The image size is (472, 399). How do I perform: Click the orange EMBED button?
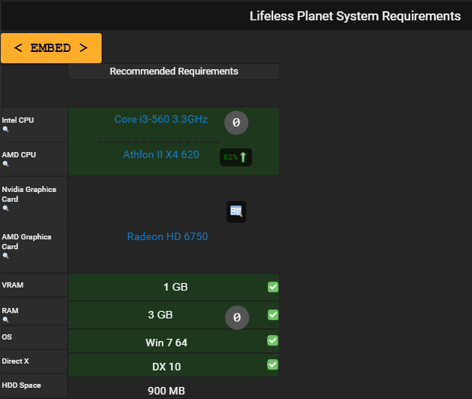(51, 48)
